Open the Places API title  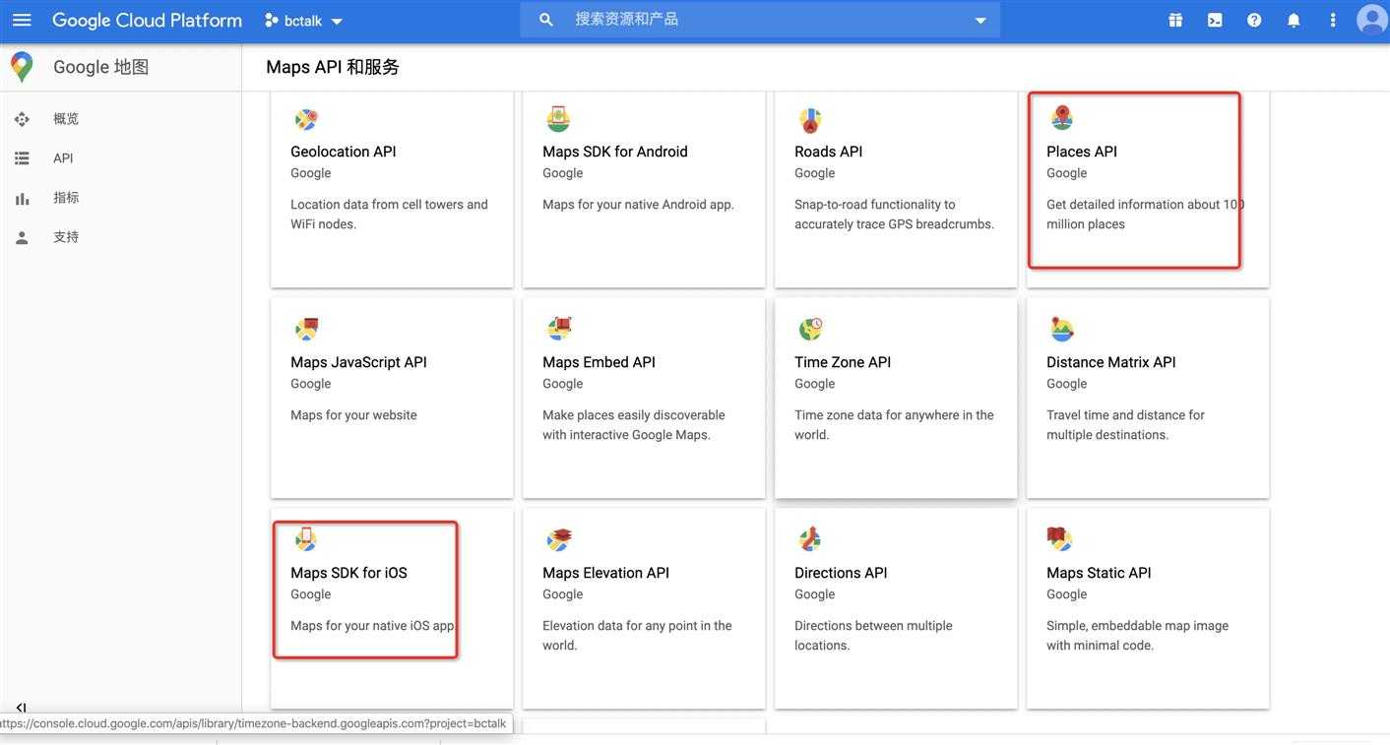[1082, 152]
